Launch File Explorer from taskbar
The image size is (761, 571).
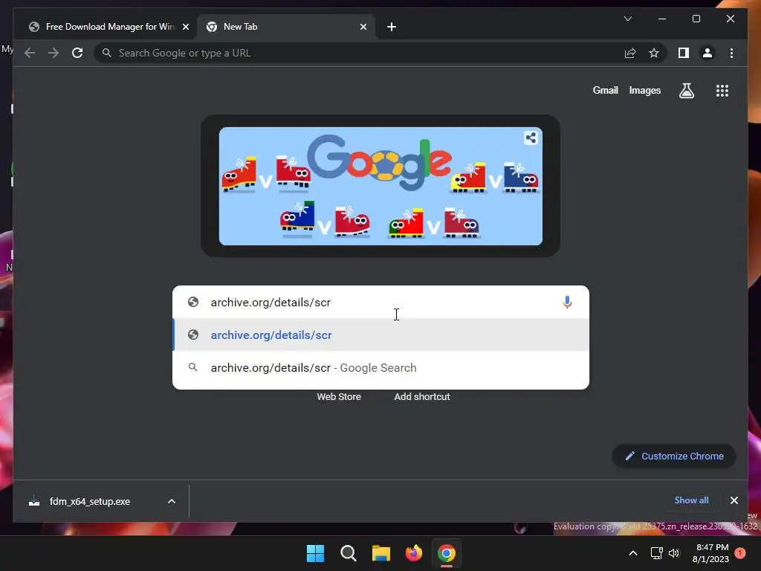pyautogui.click(x=381, y=553)
